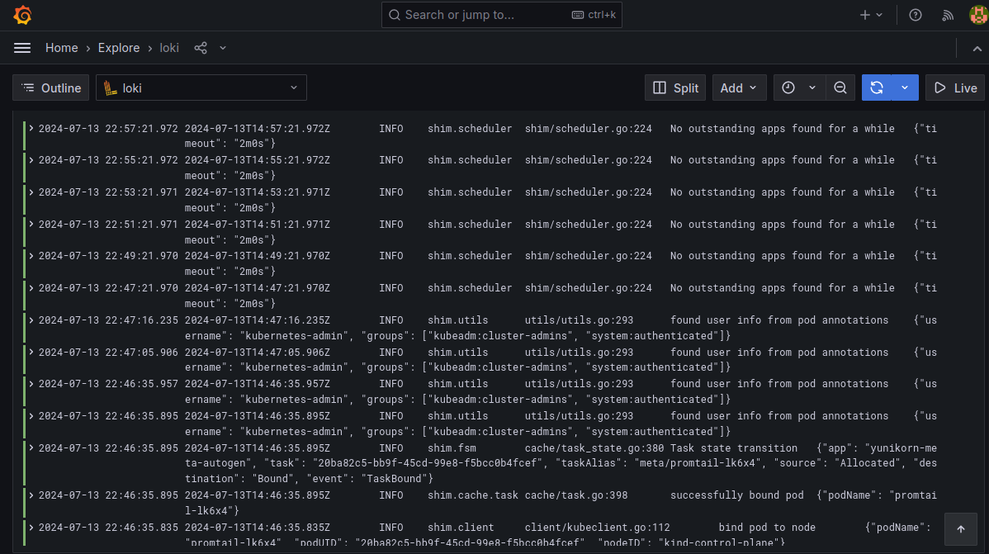
Task: Toggle the hamburger navigation menu
Action: click(x=22, y=48)
